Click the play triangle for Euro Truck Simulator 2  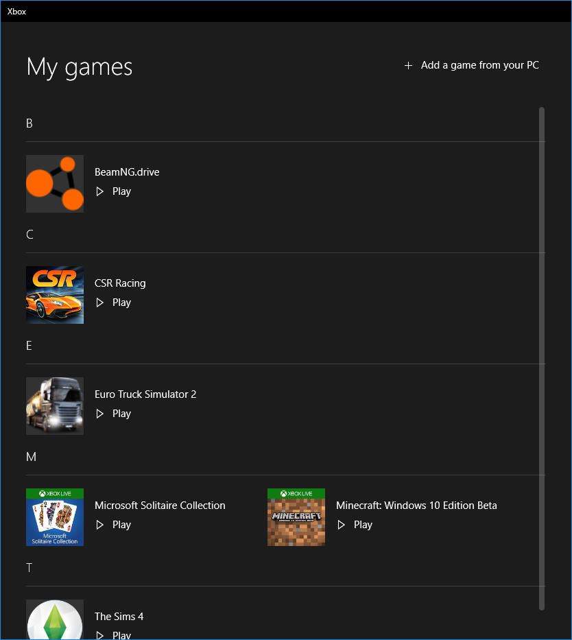tap(99, 414)
